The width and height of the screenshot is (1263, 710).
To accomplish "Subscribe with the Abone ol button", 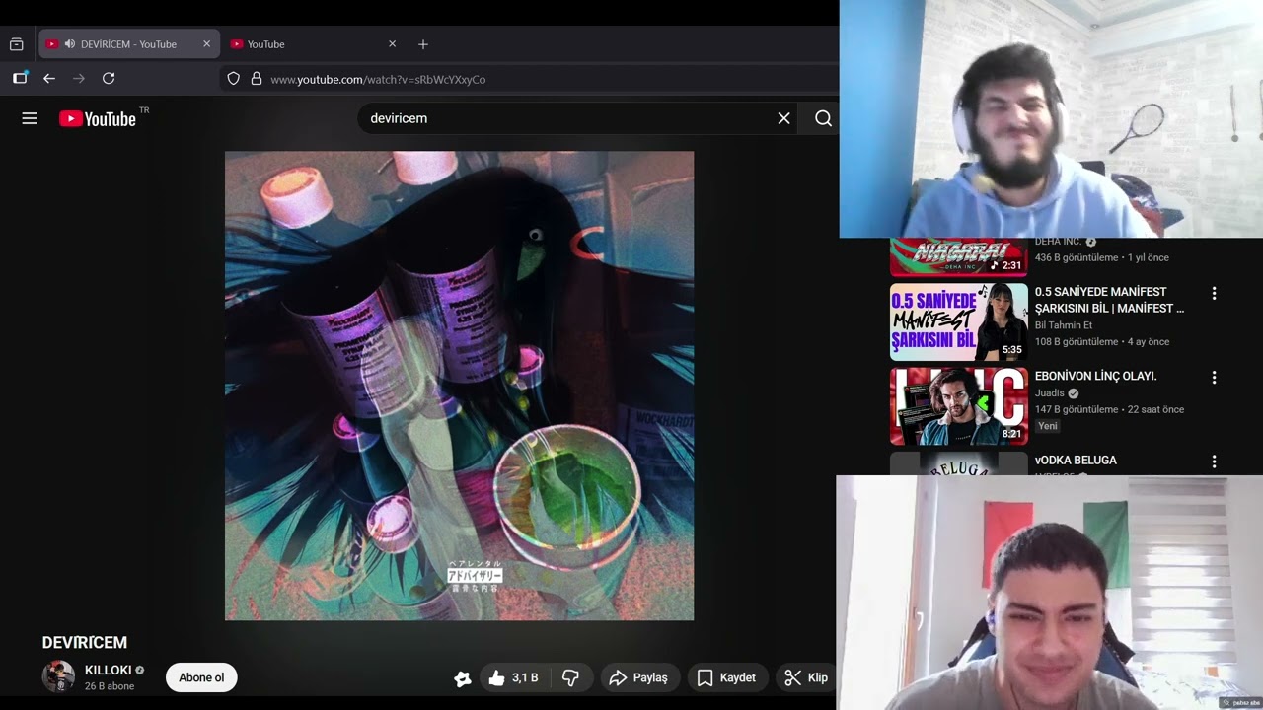I will coord(201,677).
